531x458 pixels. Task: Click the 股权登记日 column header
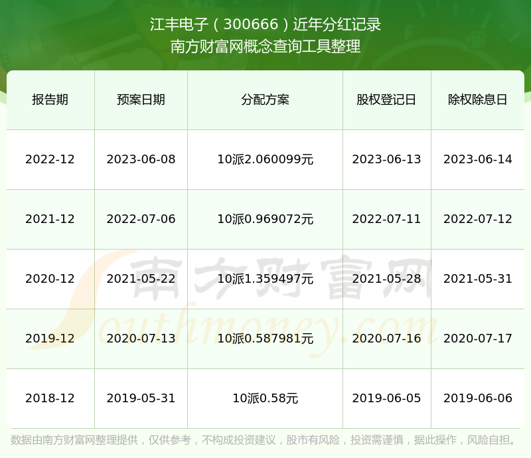click(x=387, y=100)
